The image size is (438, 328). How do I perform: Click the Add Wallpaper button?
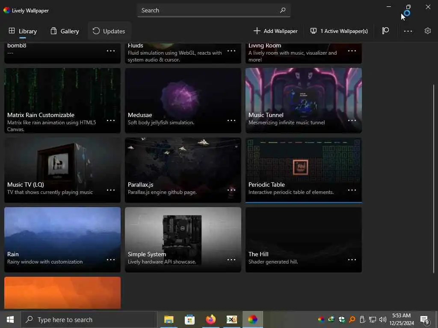(x=275, y=31)
